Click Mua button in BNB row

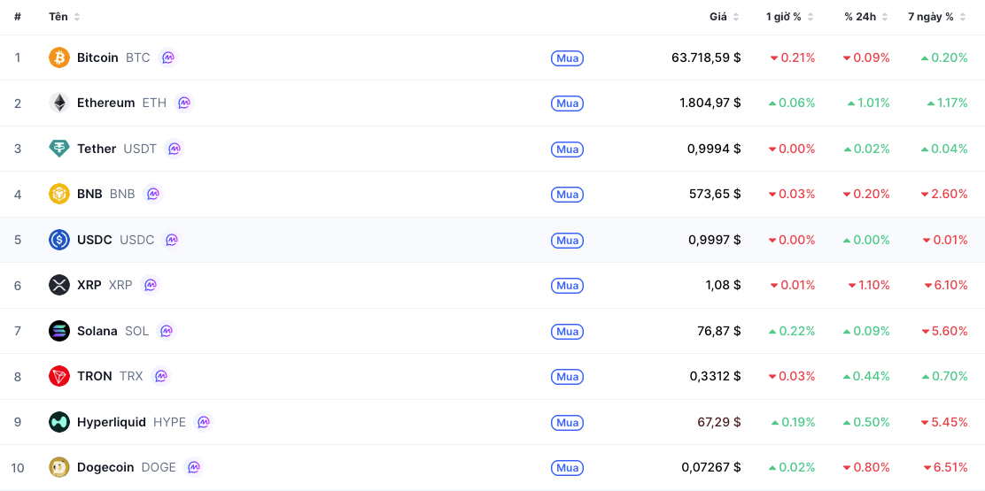tap(567, 195)
